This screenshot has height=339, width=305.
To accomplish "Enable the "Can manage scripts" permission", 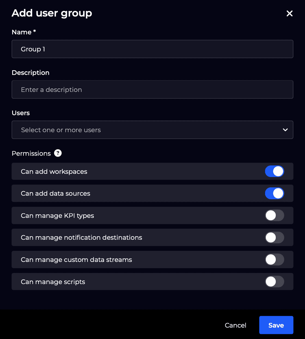I will 274,281.
